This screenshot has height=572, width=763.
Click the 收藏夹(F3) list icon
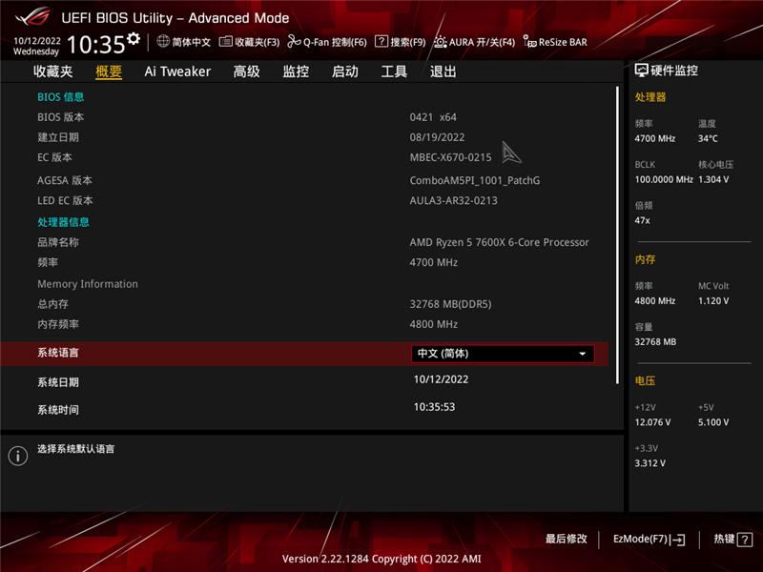coord(225,41)
